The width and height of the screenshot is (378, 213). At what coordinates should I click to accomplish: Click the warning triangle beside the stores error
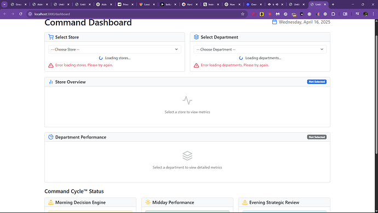pyautogui.click(x=51, y=65)
